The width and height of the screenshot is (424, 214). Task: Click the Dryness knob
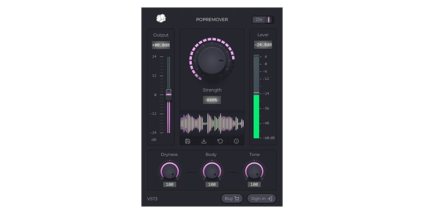[169, 171]
